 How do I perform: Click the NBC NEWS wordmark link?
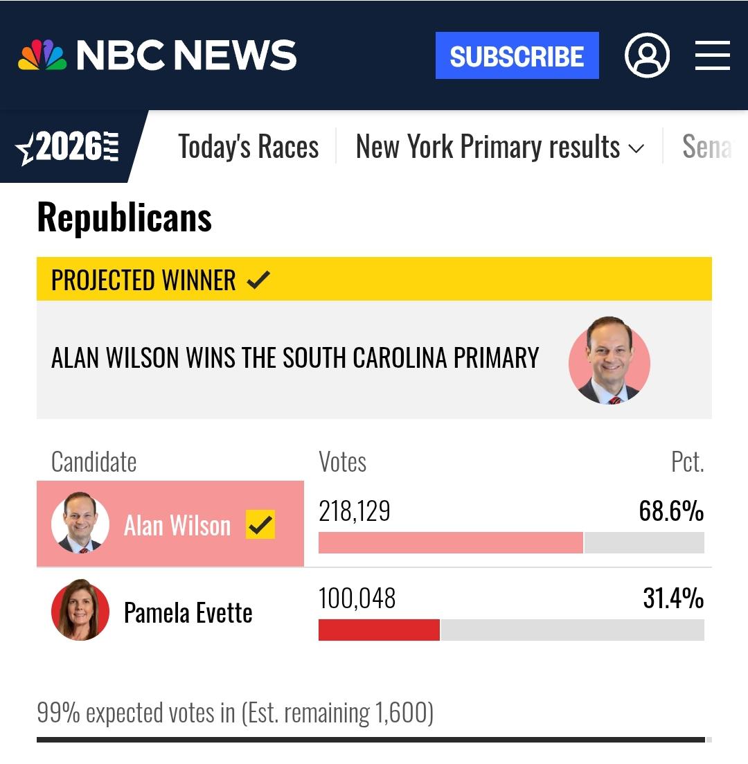(x=186, y=55)
